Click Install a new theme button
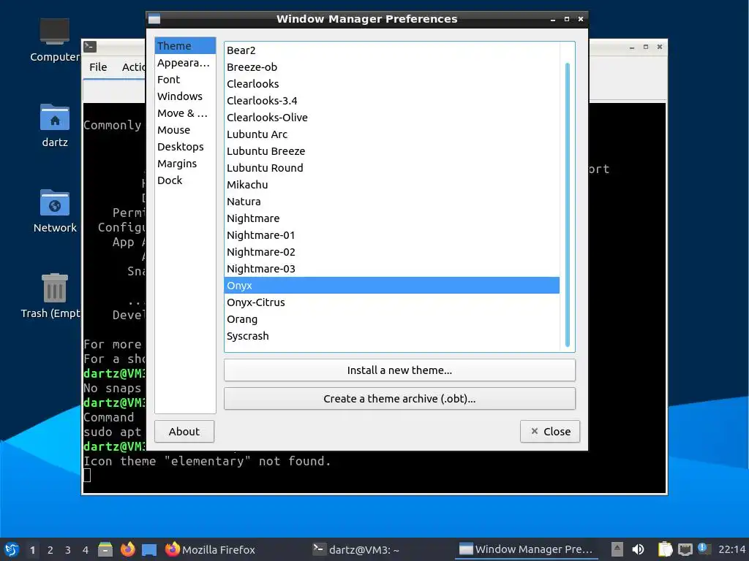749x561 pixels. pyautogui.click(x=399, y=370)
